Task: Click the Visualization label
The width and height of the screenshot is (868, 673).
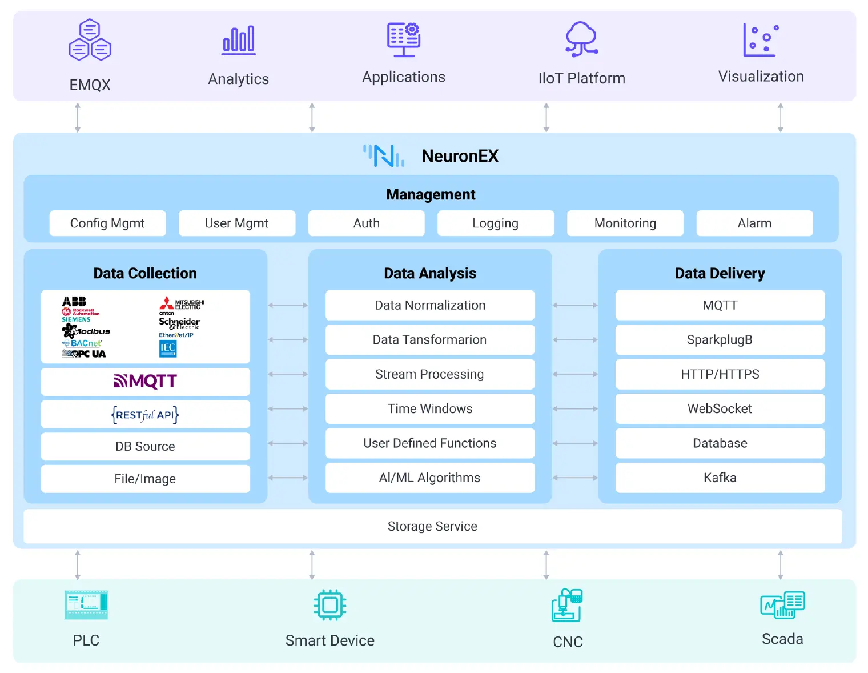Action: (x=761, y=77)
